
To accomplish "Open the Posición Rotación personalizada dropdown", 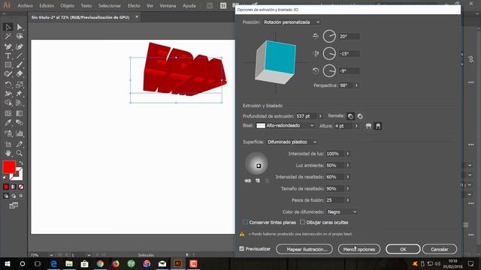I will tap(292, 22).
